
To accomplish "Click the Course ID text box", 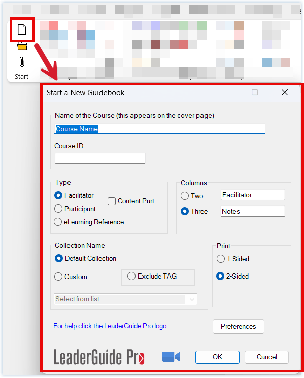I will (100, 158).
